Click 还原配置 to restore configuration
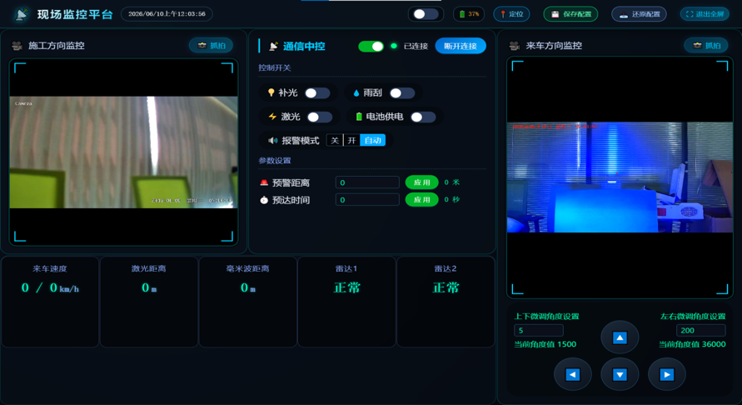This screenshot has height=405, width=742. (640, 14)
